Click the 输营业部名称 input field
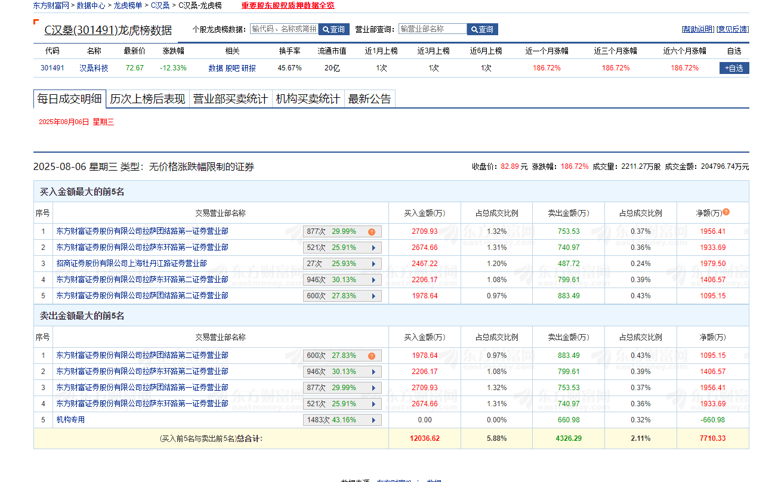This screenshot has width=778, height=482. coord(433,29)
